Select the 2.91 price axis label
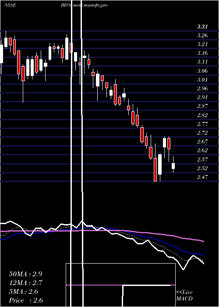The height and width of the screenshot is (307, 219). coord(202,97)
